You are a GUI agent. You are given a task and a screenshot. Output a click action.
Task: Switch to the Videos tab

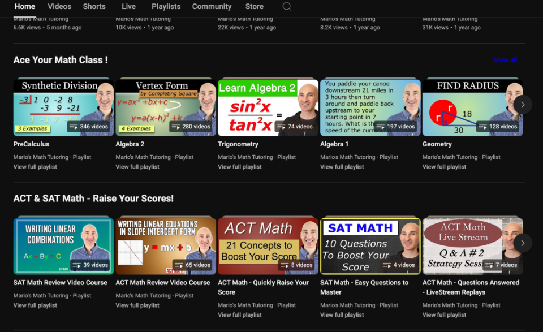59,7
